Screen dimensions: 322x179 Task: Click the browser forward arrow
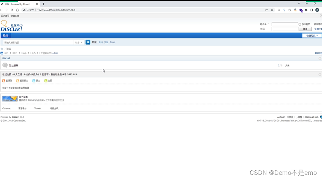pos(7,10)
